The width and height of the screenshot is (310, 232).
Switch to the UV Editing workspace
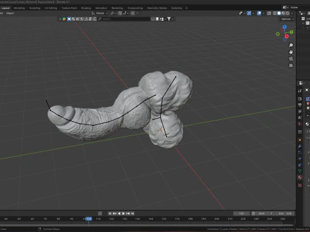(51, 8)
